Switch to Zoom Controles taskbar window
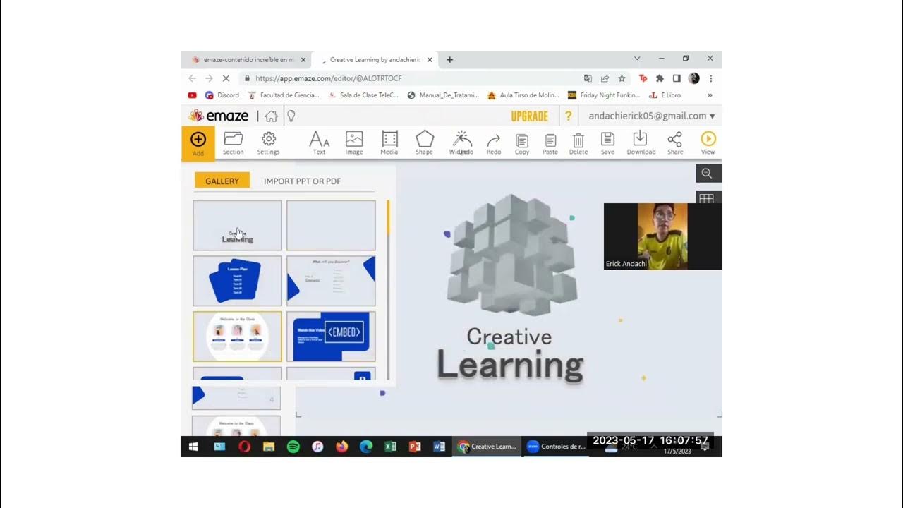Screen dimensions: 903x508 pyautogui.click(x=556, y=447)
